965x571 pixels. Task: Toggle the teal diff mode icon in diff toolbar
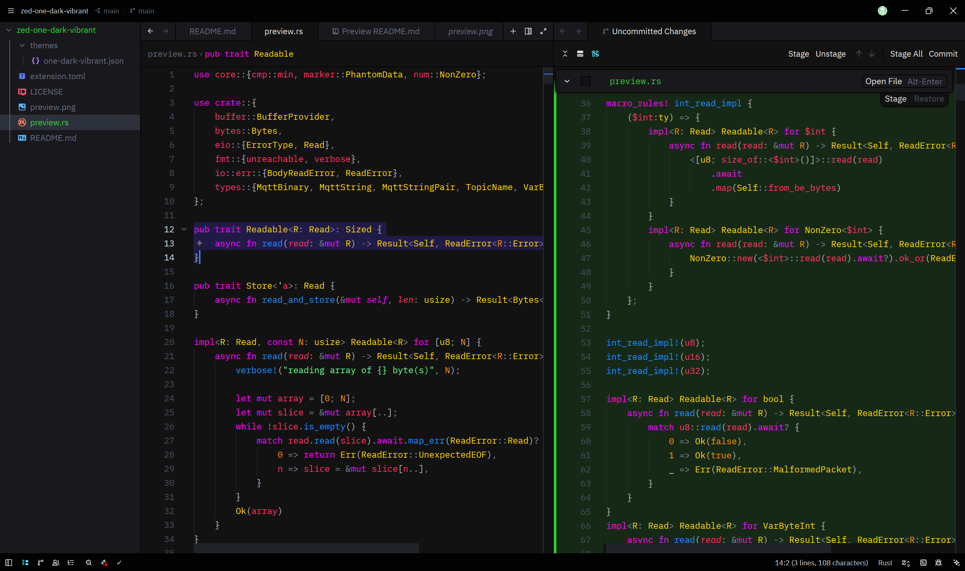[x=595, y=54]
